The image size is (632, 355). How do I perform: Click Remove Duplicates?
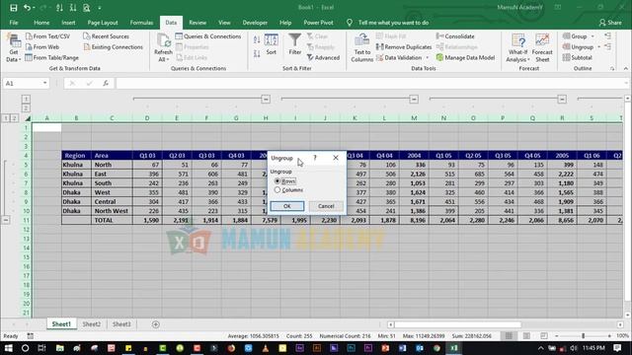[x=404, y=47]
